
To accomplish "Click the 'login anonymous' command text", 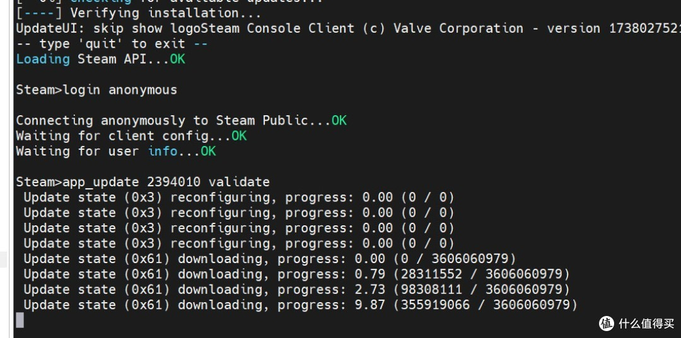I will point(120,90).
